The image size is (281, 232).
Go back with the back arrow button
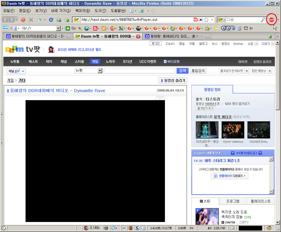tap(5, 19)
